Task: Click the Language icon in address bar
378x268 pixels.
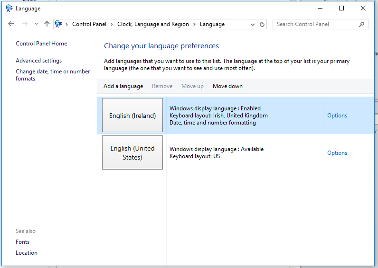Action: (x=58, y=24)
